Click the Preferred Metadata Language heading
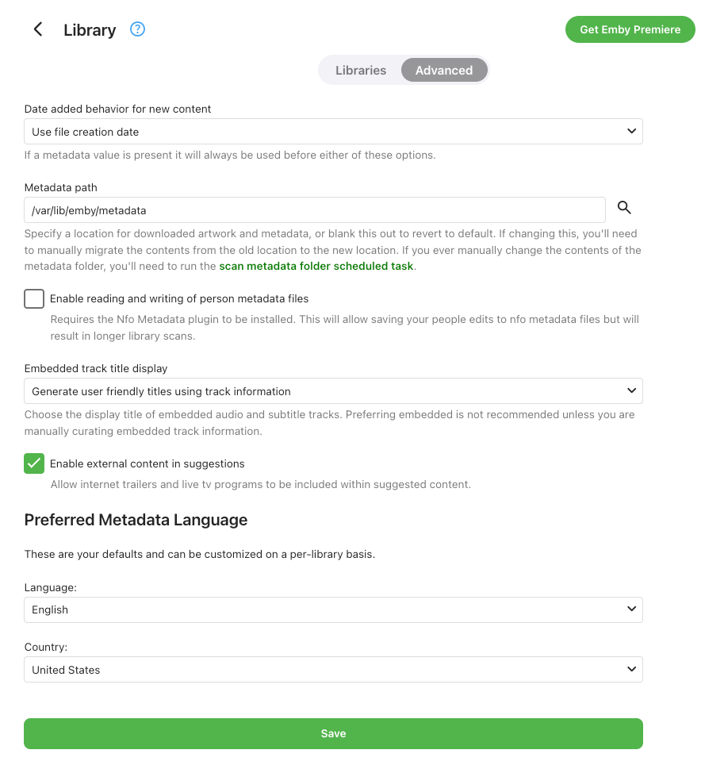This screenshot has height=769, width=705. (x=136, y=521)
